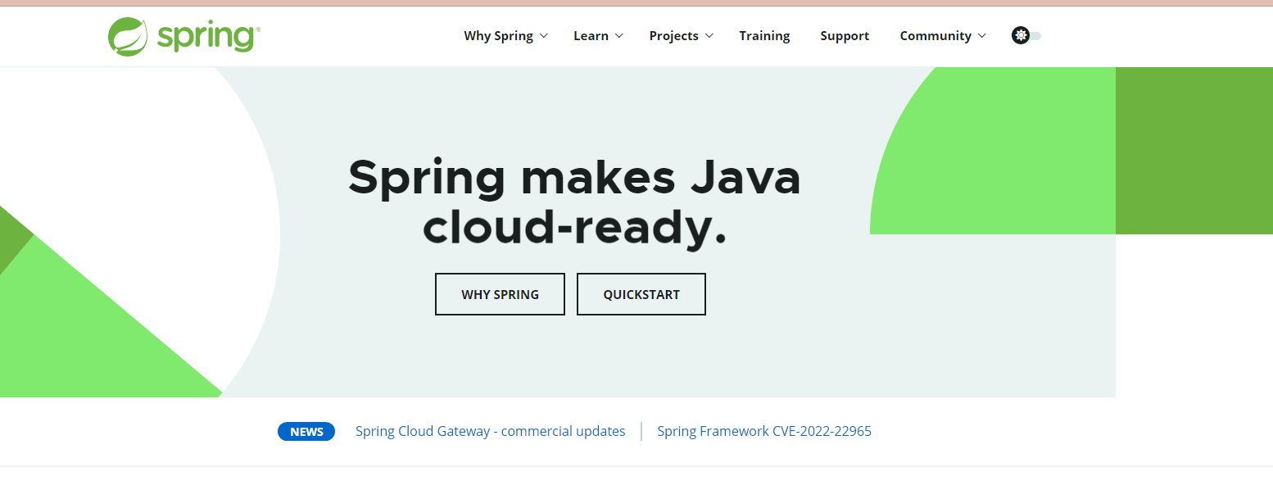Click the Community nav label
This screenshot has width=1273, height=490.
pyautogui.click(x=935, y=36)
